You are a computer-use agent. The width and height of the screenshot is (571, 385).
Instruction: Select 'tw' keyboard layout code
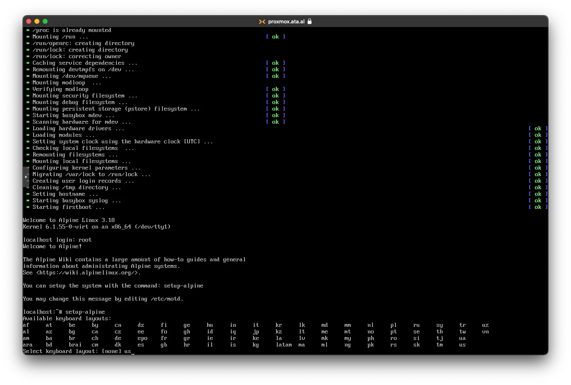tap(463, 332)
